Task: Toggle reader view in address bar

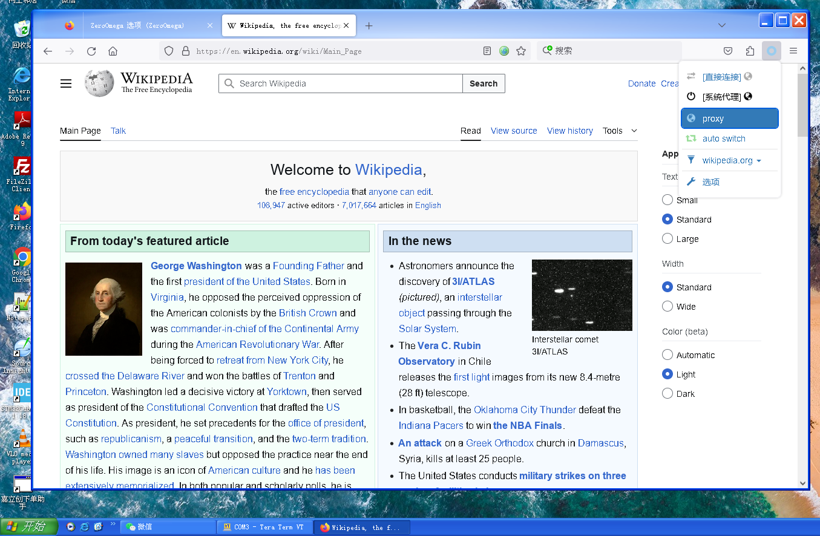Action: point(487,51)
